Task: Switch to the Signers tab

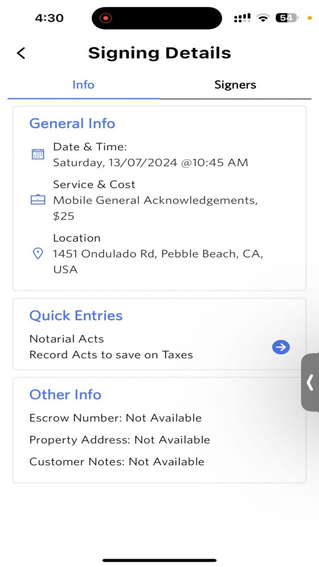Action: (235, 85)
